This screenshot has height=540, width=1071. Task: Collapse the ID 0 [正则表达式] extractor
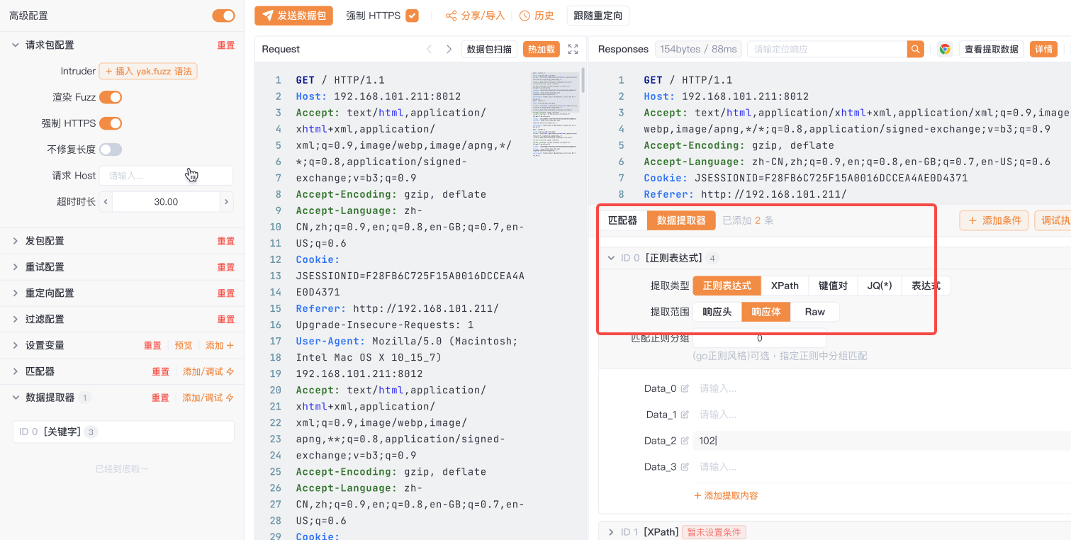point(611,258)
